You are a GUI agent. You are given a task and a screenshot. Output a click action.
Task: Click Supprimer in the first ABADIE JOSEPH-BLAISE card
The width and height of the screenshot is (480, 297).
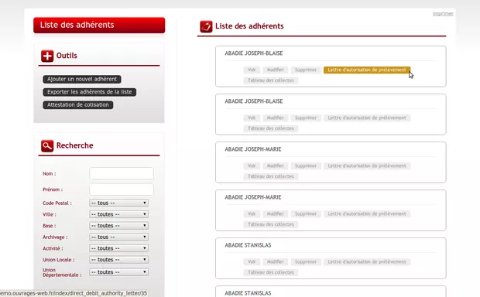coord(306,70)
